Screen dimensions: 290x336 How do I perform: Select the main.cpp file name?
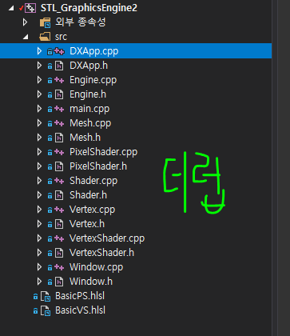pos(89,109)
